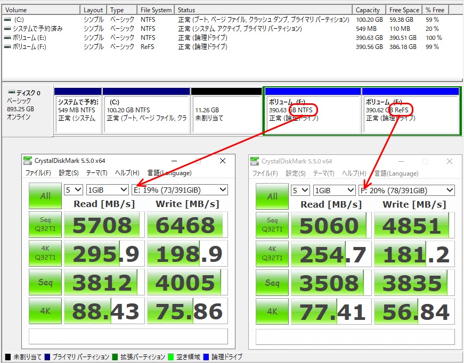
Task: Click CrystalDiskMark app icon in right window title
Action: click(255, 161)
